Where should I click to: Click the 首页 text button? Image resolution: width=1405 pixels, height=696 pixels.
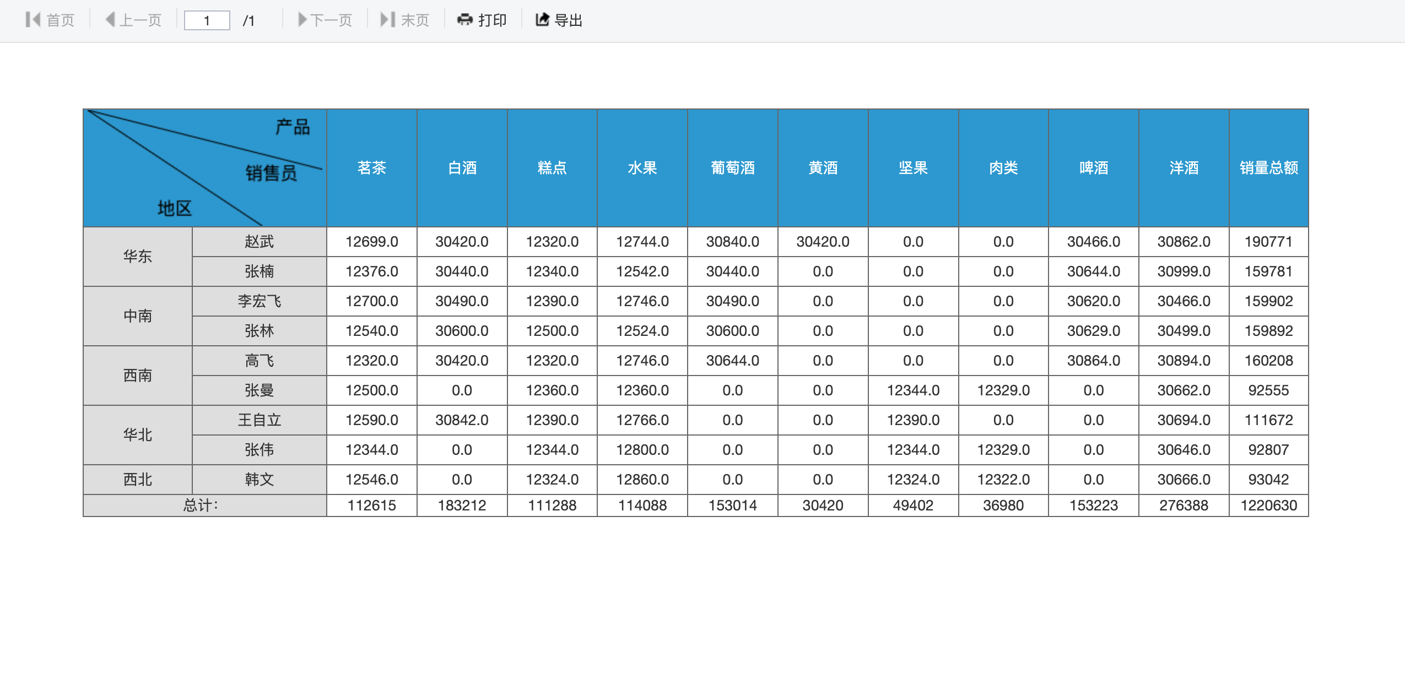pyautogui.click(x=61, y=20)
